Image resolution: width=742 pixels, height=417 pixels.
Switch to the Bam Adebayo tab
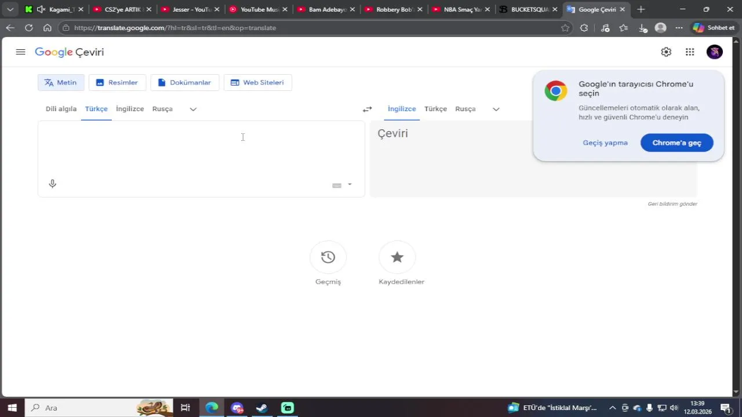pos(326,9)
